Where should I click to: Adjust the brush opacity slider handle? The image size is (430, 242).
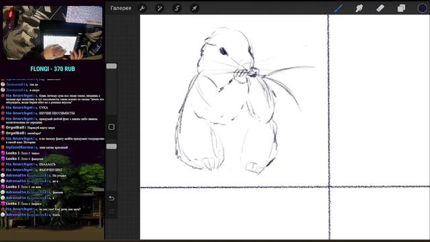coord(112,147)
